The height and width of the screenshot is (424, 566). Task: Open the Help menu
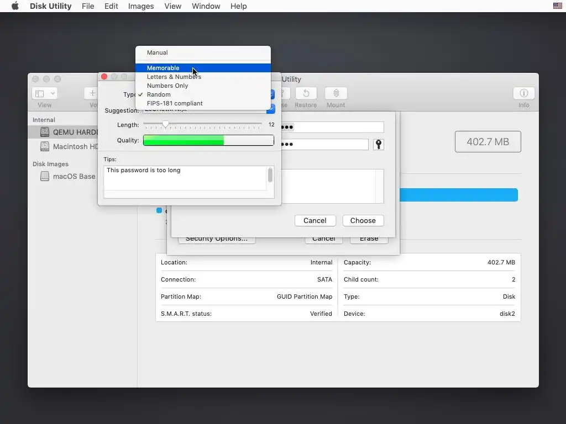click(x=239, y=6)
